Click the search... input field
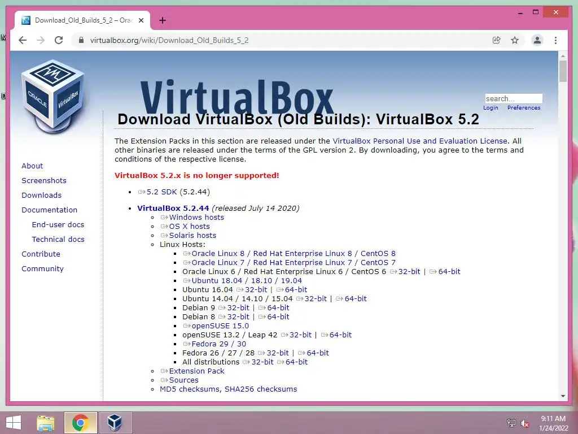This screenshot has height=434, width=578. click(514, 98)
